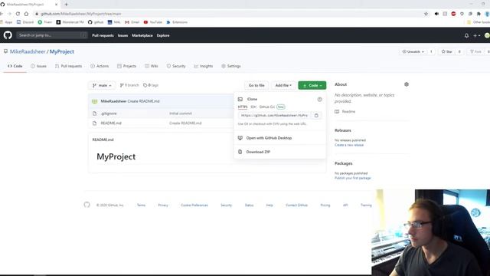Open Explore in top navigation
Image resolution: width=490 pixels, height=276 pixels.
click(163, 36)
